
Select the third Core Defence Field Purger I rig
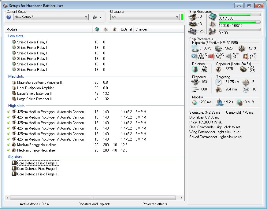coord(37,174)
